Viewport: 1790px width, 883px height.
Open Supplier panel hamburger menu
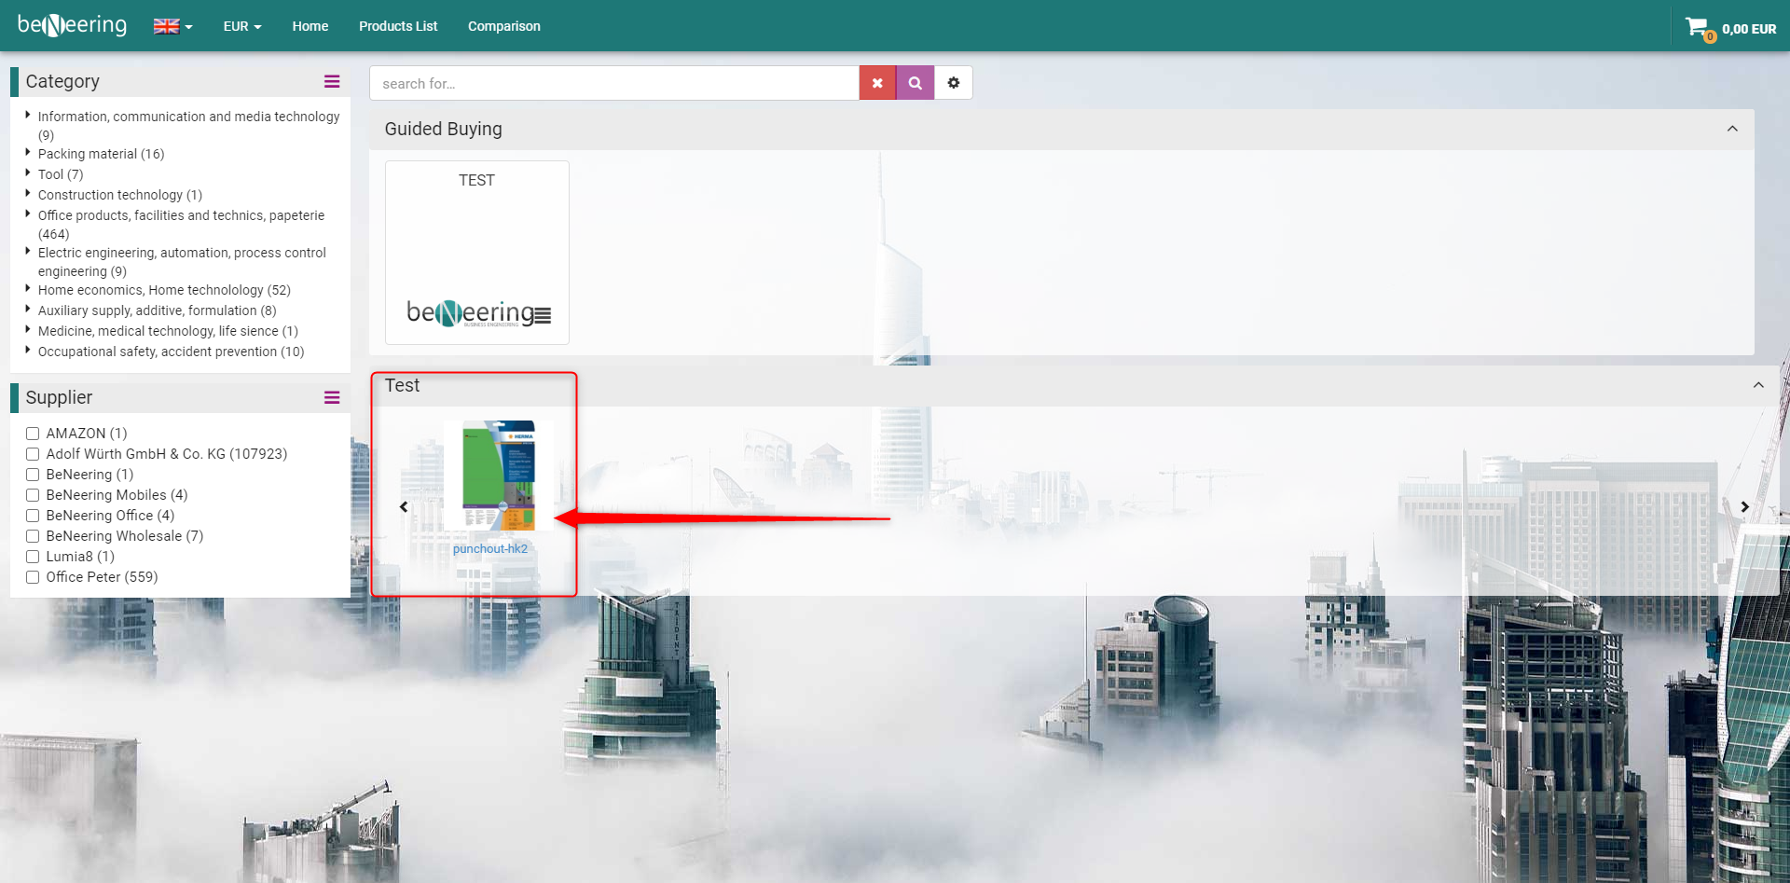(x=331, y=398)
